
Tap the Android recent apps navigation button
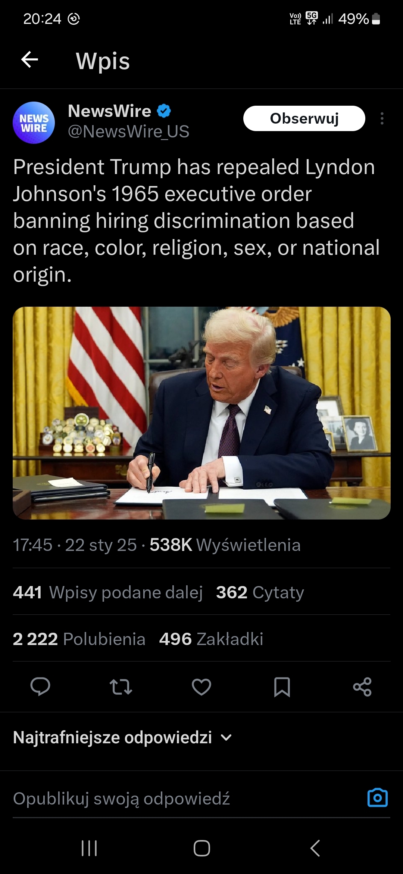click(89, 848)
